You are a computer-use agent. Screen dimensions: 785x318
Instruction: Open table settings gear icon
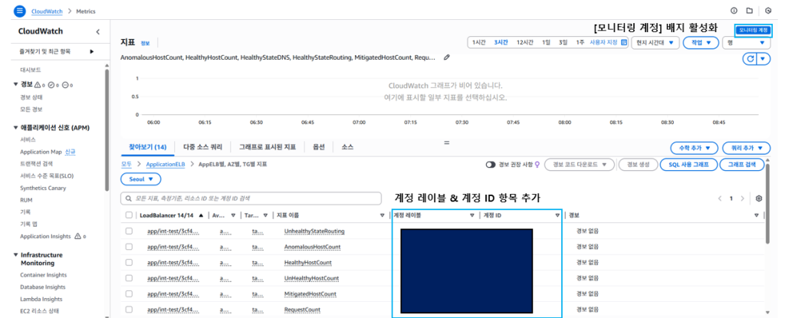759,198
